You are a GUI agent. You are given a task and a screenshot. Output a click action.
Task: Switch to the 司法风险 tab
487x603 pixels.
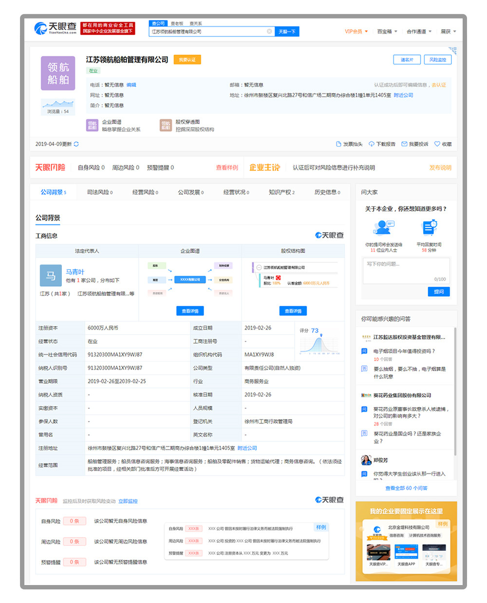click(100, 192)
